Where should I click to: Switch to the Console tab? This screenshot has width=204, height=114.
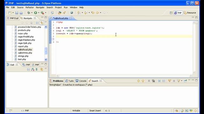tap(81, 81)
